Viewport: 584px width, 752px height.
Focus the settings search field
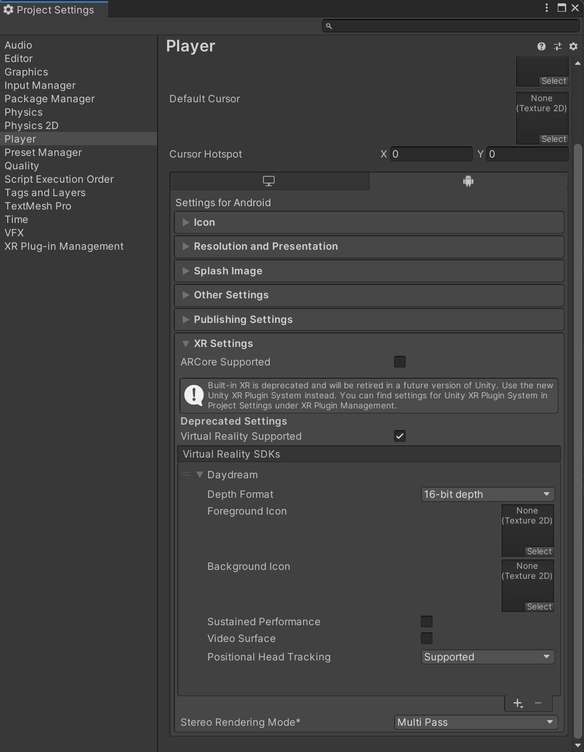(x=450, y=26)
